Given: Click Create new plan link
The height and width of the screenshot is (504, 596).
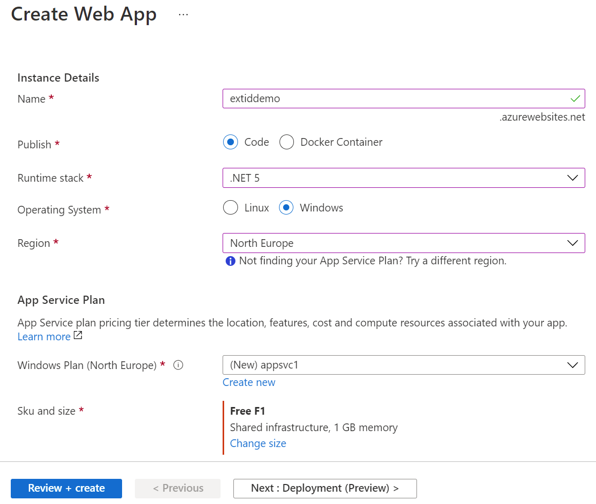Looking at the screenshot, I should coord(249,382).
